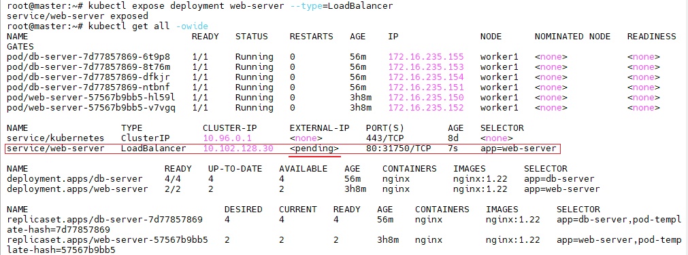Click replicaset.apps/db-server-7d77857869 name

[105, 220]
